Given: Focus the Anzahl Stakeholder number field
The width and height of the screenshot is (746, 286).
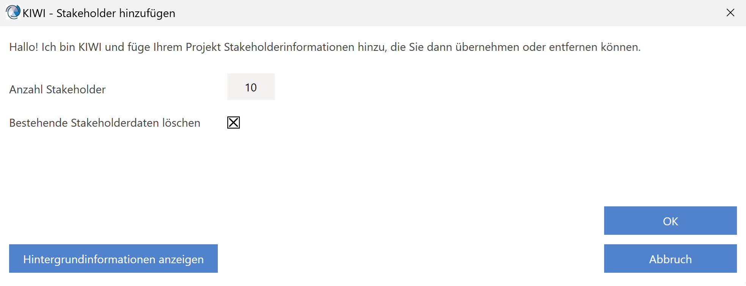Looking at the screenshot, I should pyautogui.click(x=251, y=87).
